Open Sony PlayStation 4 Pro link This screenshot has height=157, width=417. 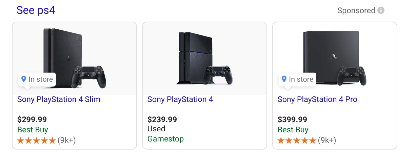point(317,100)
